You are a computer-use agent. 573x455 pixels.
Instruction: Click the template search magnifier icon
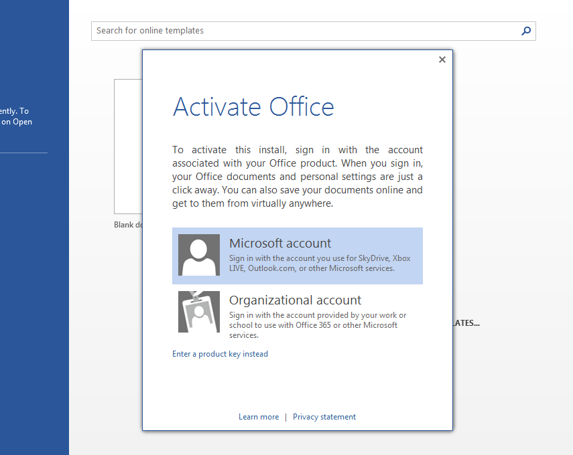[526, 31]
